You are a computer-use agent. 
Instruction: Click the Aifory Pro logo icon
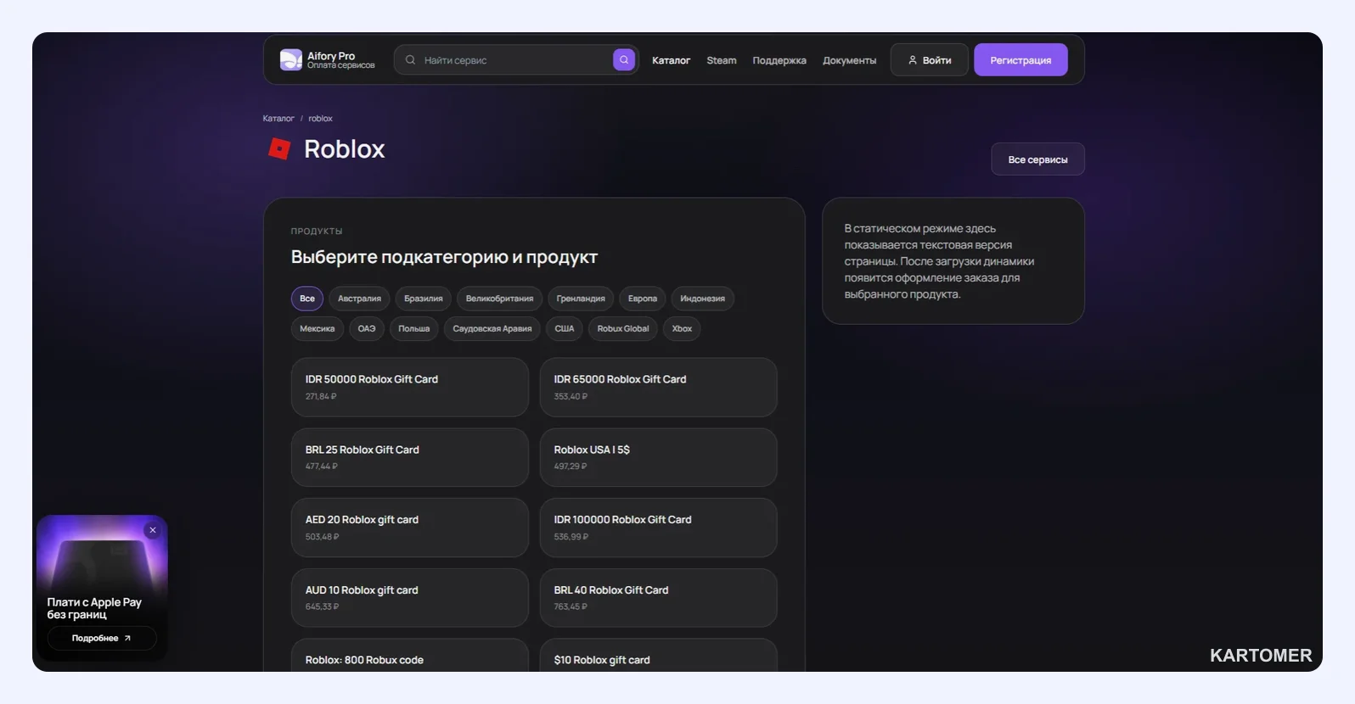click(x=291, y=59)
